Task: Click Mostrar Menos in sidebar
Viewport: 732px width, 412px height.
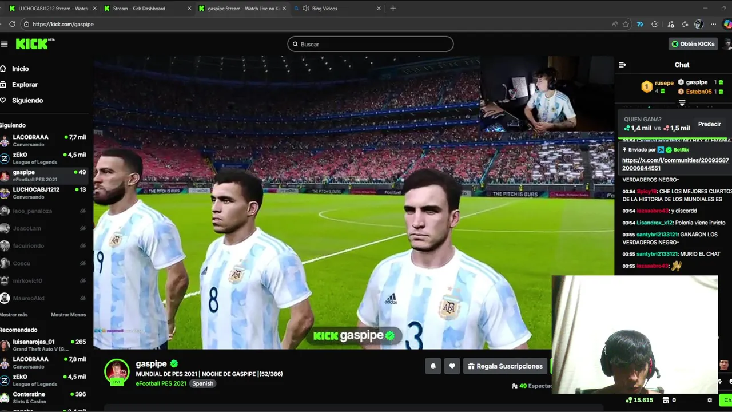Action: pos(69,315)
